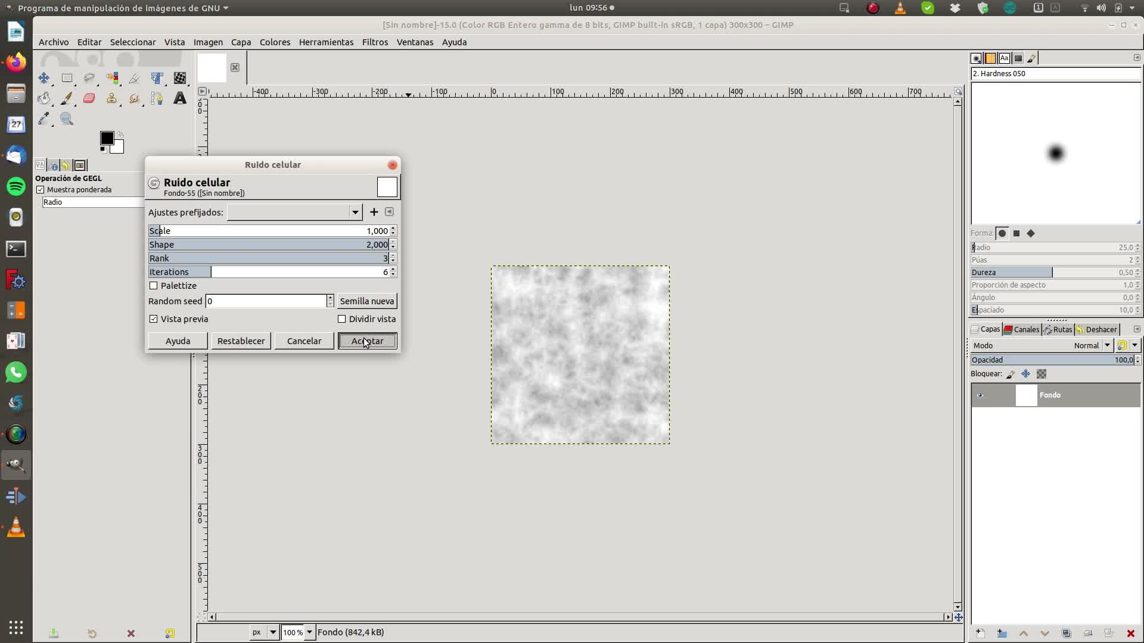Open the Ajustes prefijados dropdown
The width and height of the screenshot is (1144, 643).
pyautogui.click(x=355, y=213)
